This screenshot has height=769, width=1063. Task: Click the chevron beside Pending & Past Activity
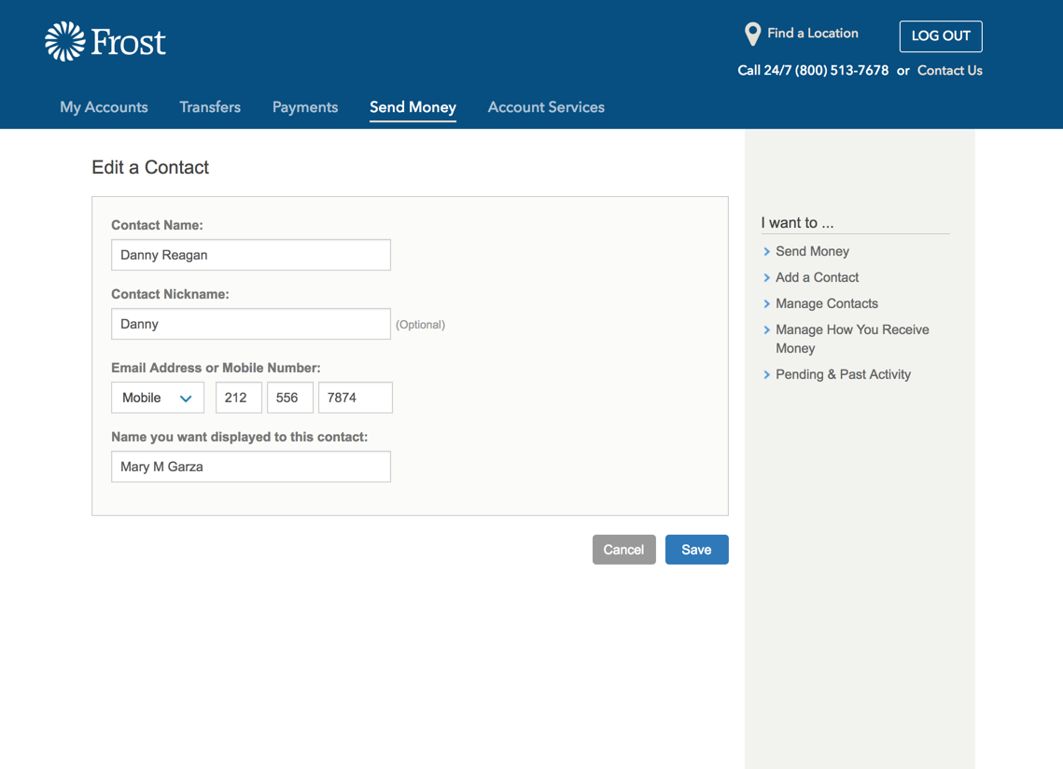click(x=768, y=374)
